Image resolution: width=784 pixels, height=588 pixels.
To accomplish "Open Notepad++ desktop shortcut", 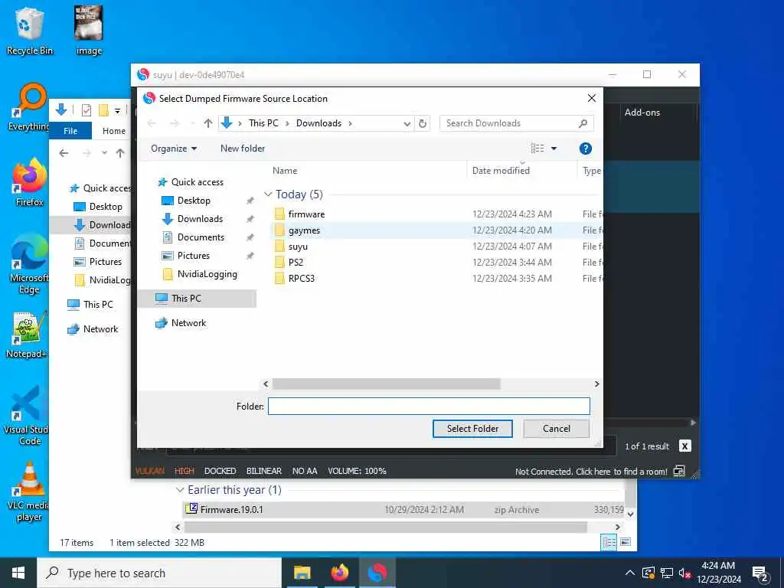I will tap(28, 335).
